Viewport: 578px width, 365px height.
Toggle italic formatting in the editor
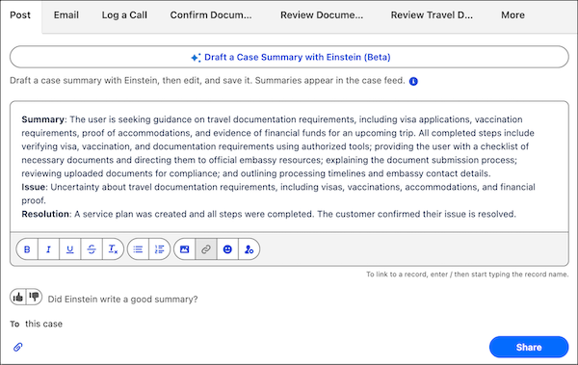48,249
